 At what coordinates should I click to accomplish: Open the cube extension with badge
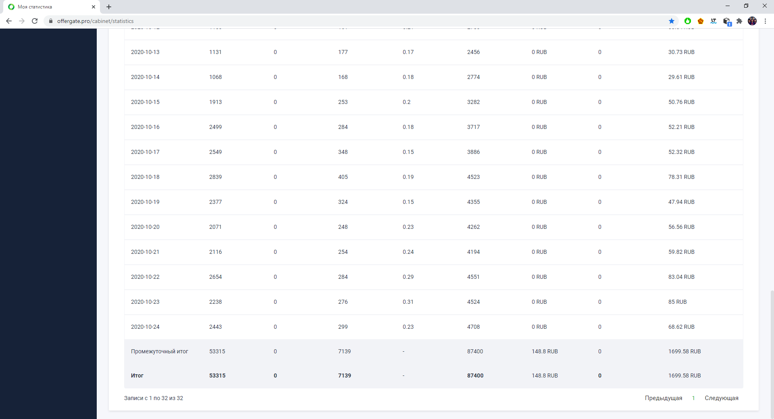click(x=726, y=21)
